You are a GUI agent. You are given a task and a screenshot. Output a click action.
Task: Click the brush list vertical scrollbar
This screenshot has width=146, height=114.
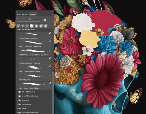click(x=53, y=93)
